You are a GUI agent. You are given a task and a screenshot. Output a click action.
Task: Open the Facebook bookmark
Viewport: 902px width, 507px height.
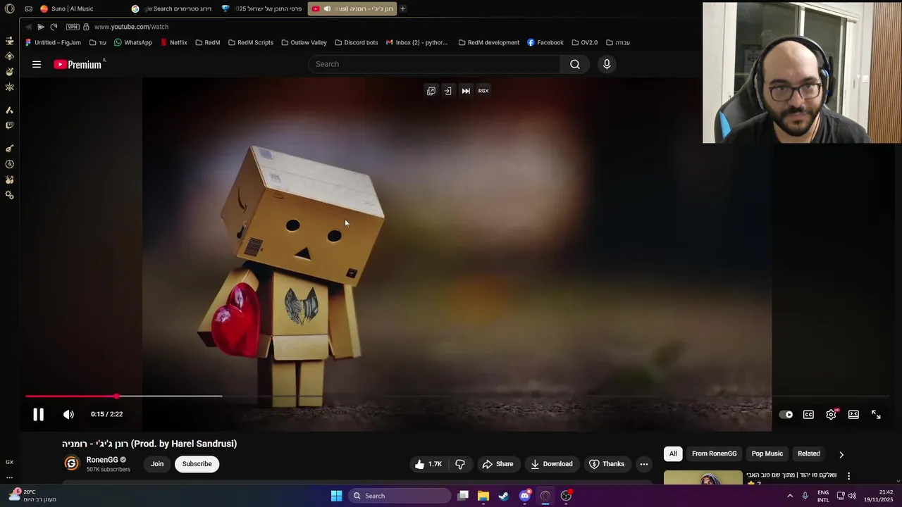click(545, 42)
